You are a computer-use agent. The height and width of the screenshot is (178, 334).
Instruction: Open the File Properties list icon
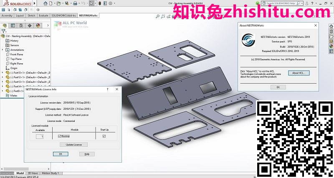point(105,3)
